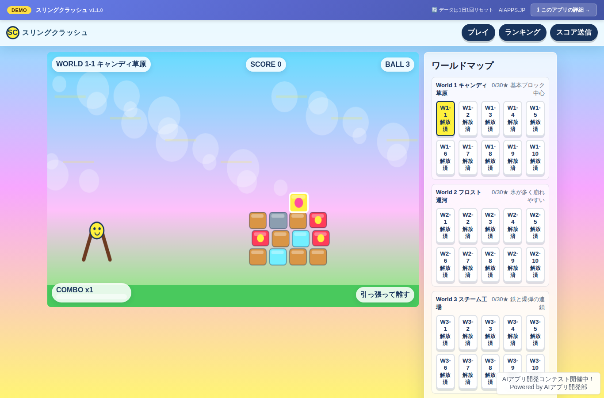
Task: Click the AIAPPS.JP link
Action: 512,10
